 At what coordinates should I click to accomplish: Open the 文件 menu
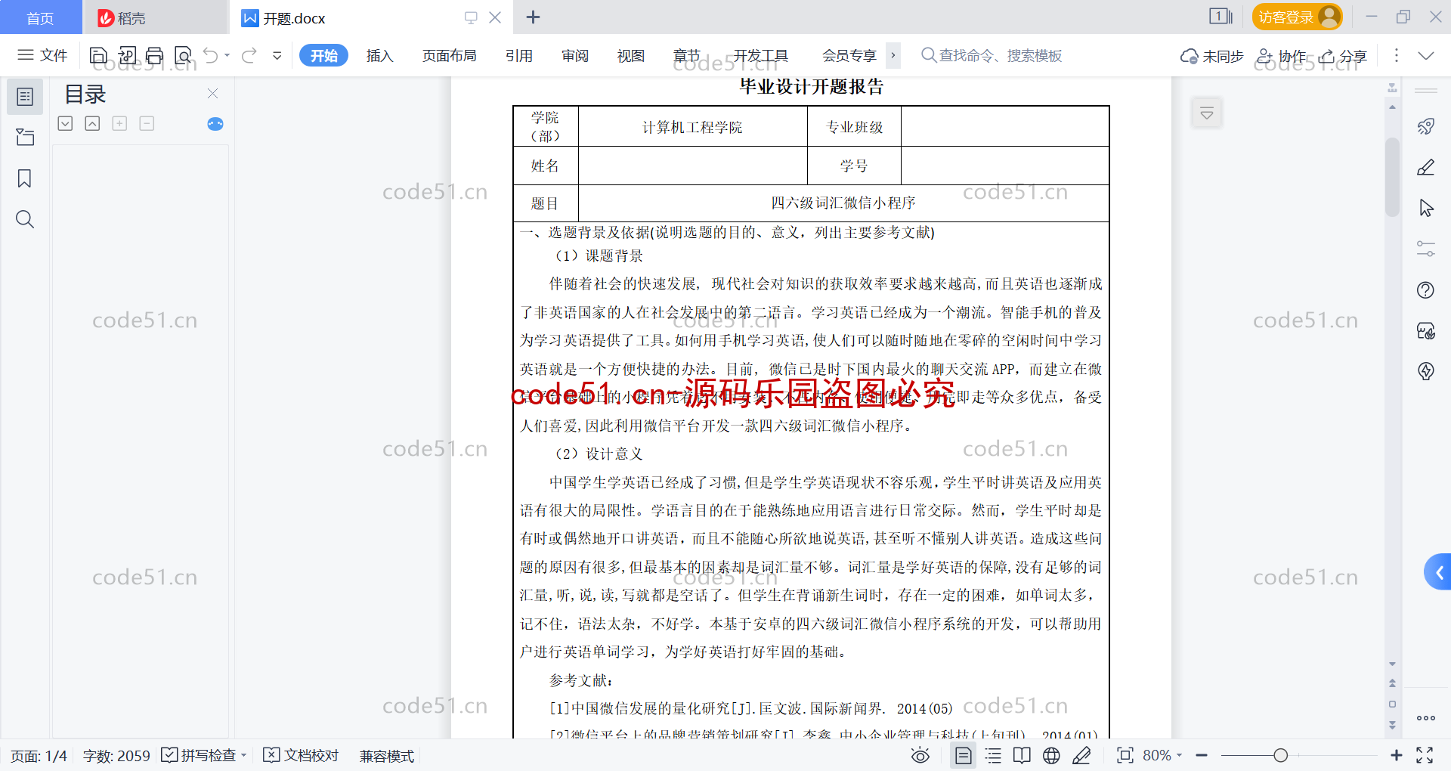coord(42,55)
